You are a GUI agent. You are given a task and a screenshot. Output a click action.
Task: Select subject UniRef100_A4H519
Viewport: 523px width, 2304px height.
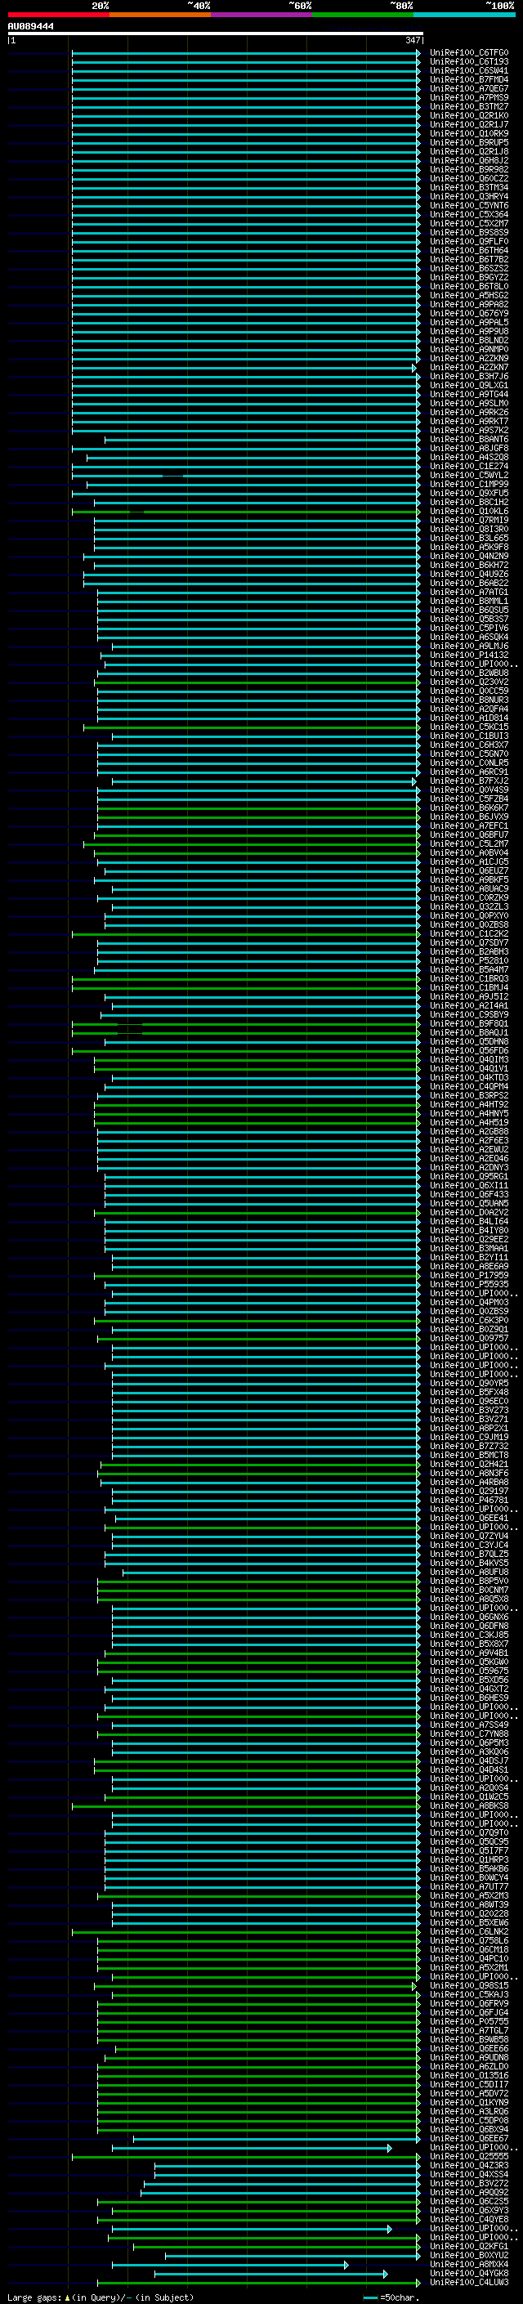tap(469, 1122)
